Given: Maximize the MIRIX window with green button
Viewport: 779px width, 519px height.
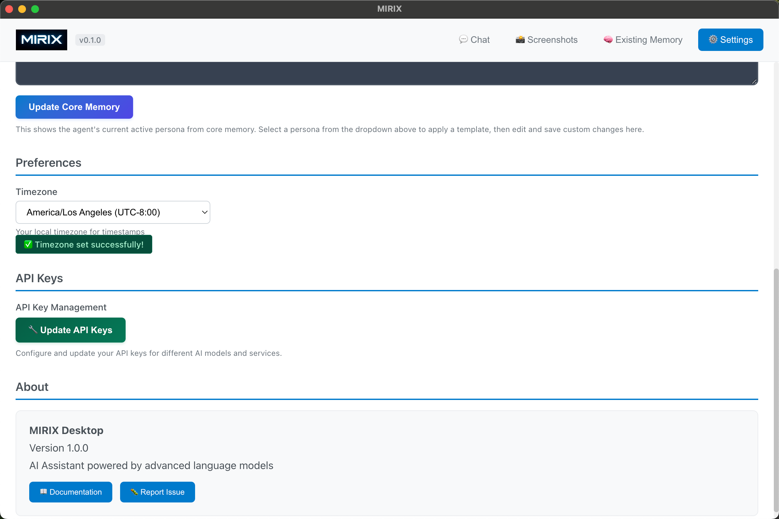Looking at the screenshot, I should pos(35,9).
